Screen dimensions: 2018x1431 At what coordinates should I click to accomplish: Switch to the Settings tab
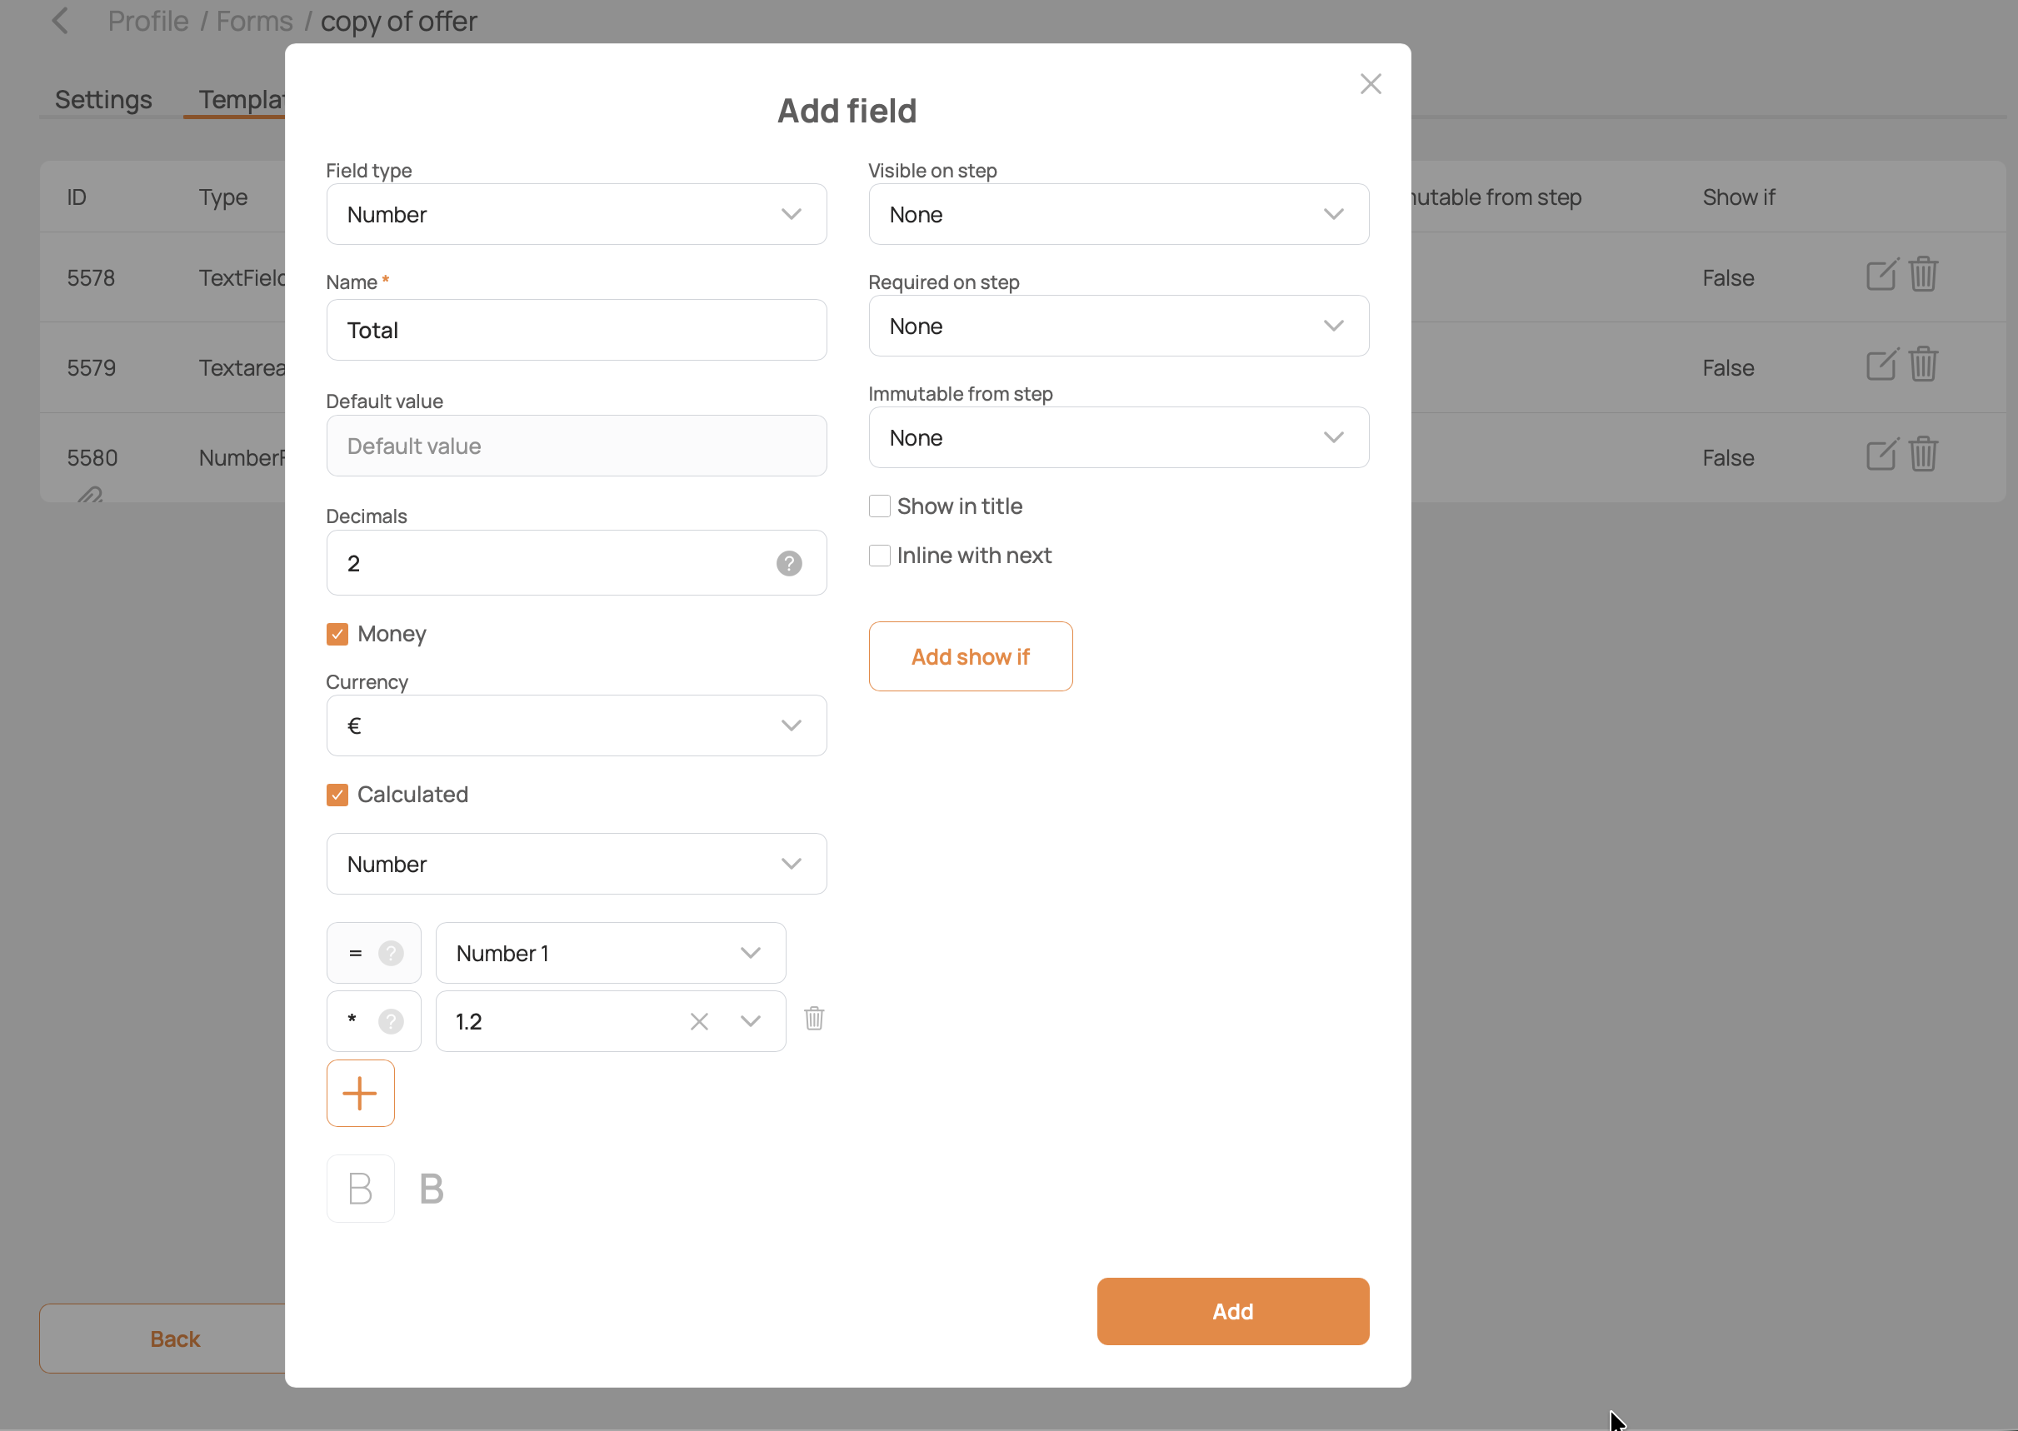pyautogui.click(x=102, y=100)
